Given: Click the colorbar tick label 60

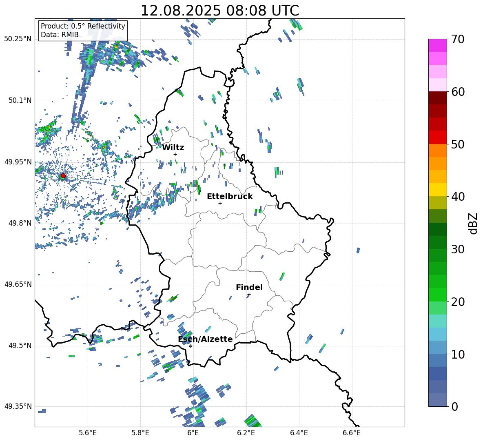Looking at the screenshot, I should [x=458, y=92].
